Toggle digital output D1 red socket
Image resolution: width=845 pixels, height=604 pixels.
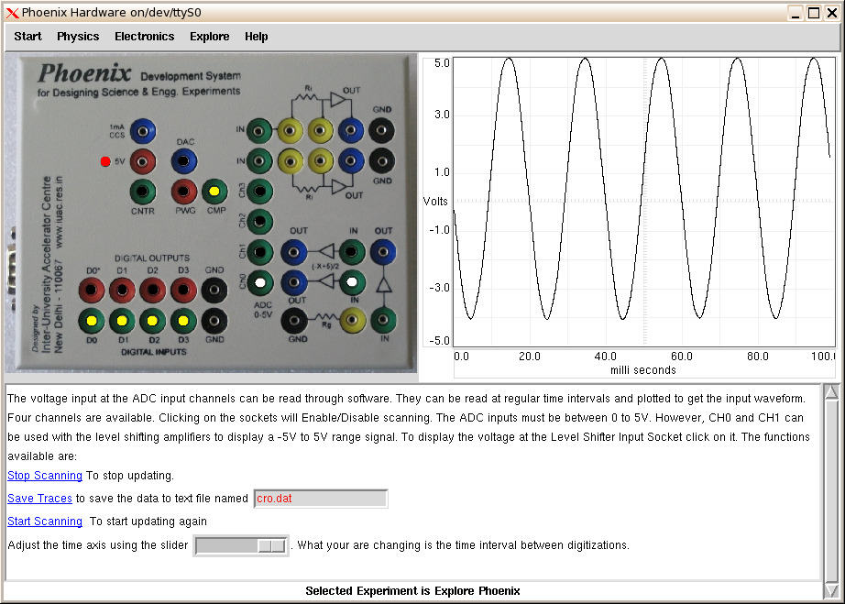pos(122,291)
